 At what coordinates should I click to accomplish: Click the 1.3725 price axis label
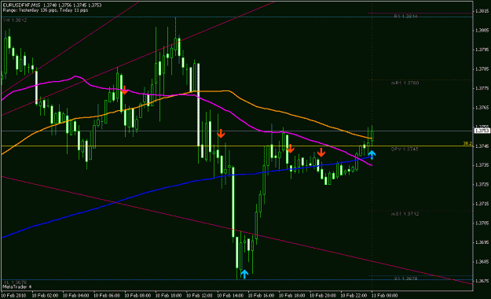482,184
